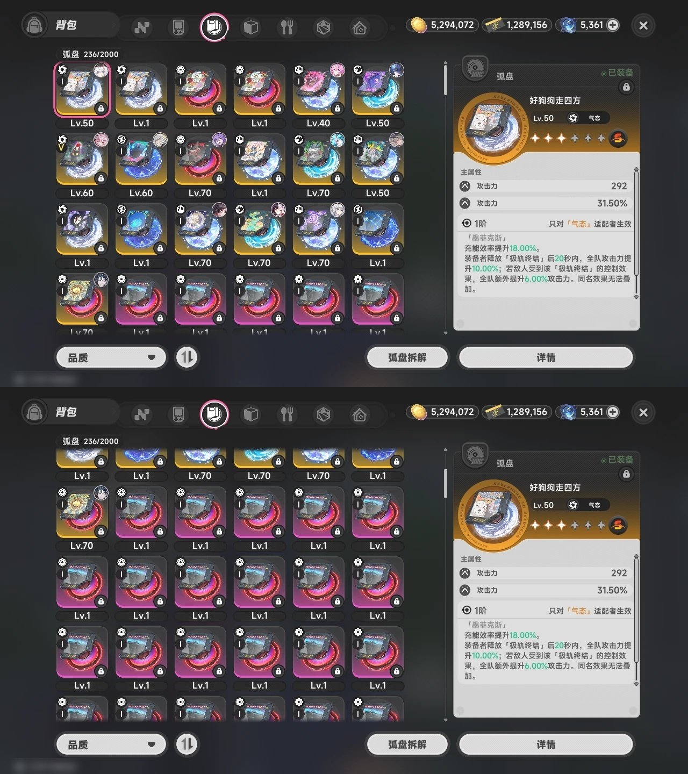688x774 pixels.
Task: Click the gold coin icon in lower screenshot
Action: (x=419, y=412)
